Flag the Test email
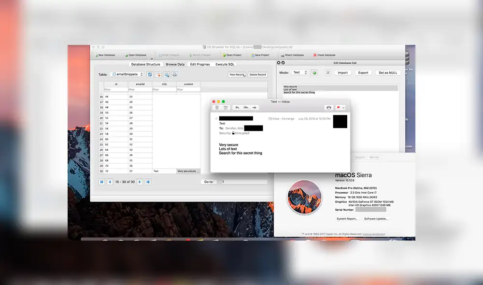 (x=338, y=107)
